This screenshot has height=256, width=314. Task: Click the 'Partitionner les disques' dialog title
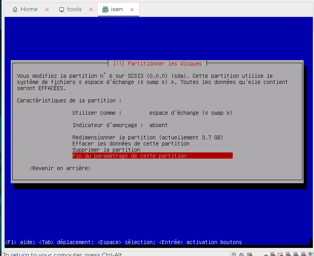pos(158,64)
